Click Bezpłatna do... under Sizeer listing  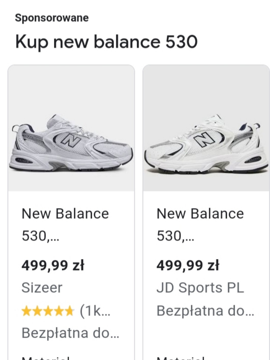tap(70, 333)
